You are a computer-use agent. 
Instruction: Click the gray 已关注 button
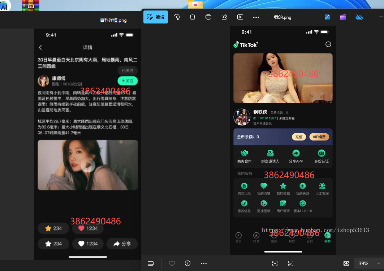pyautogui.click(x=128, y=70)
